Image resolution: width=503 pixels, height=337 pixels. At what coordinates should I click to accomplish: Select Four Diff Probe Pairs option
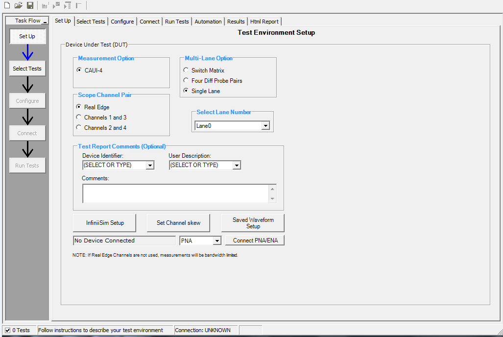coord(186,81)
